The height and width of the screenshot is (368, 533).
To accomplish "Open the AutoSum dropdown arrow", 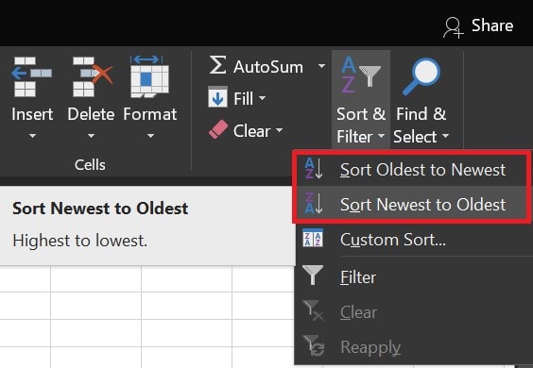I will [x=321, y=65].
